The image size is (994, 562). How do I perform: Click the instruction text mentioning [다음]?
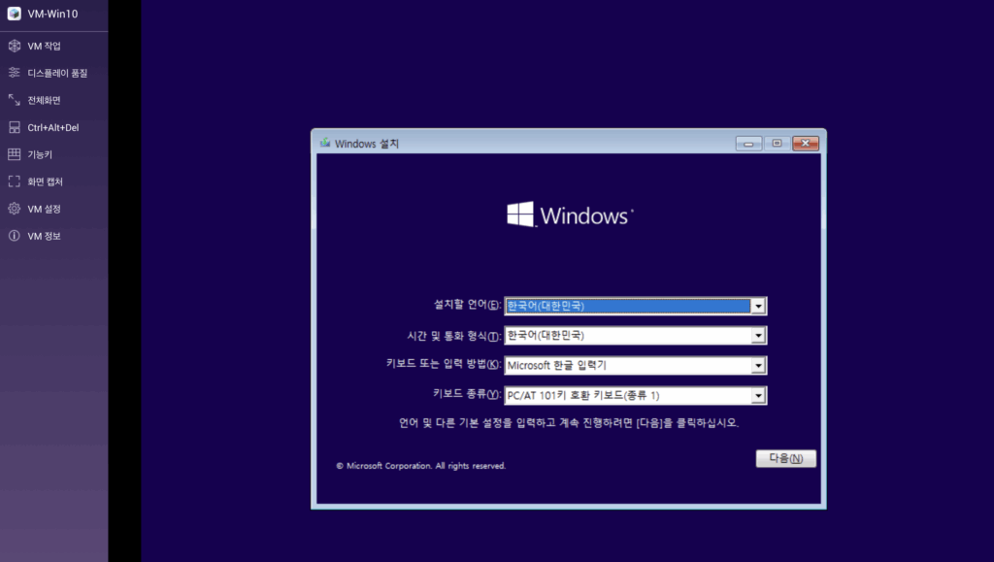(569, 422)
